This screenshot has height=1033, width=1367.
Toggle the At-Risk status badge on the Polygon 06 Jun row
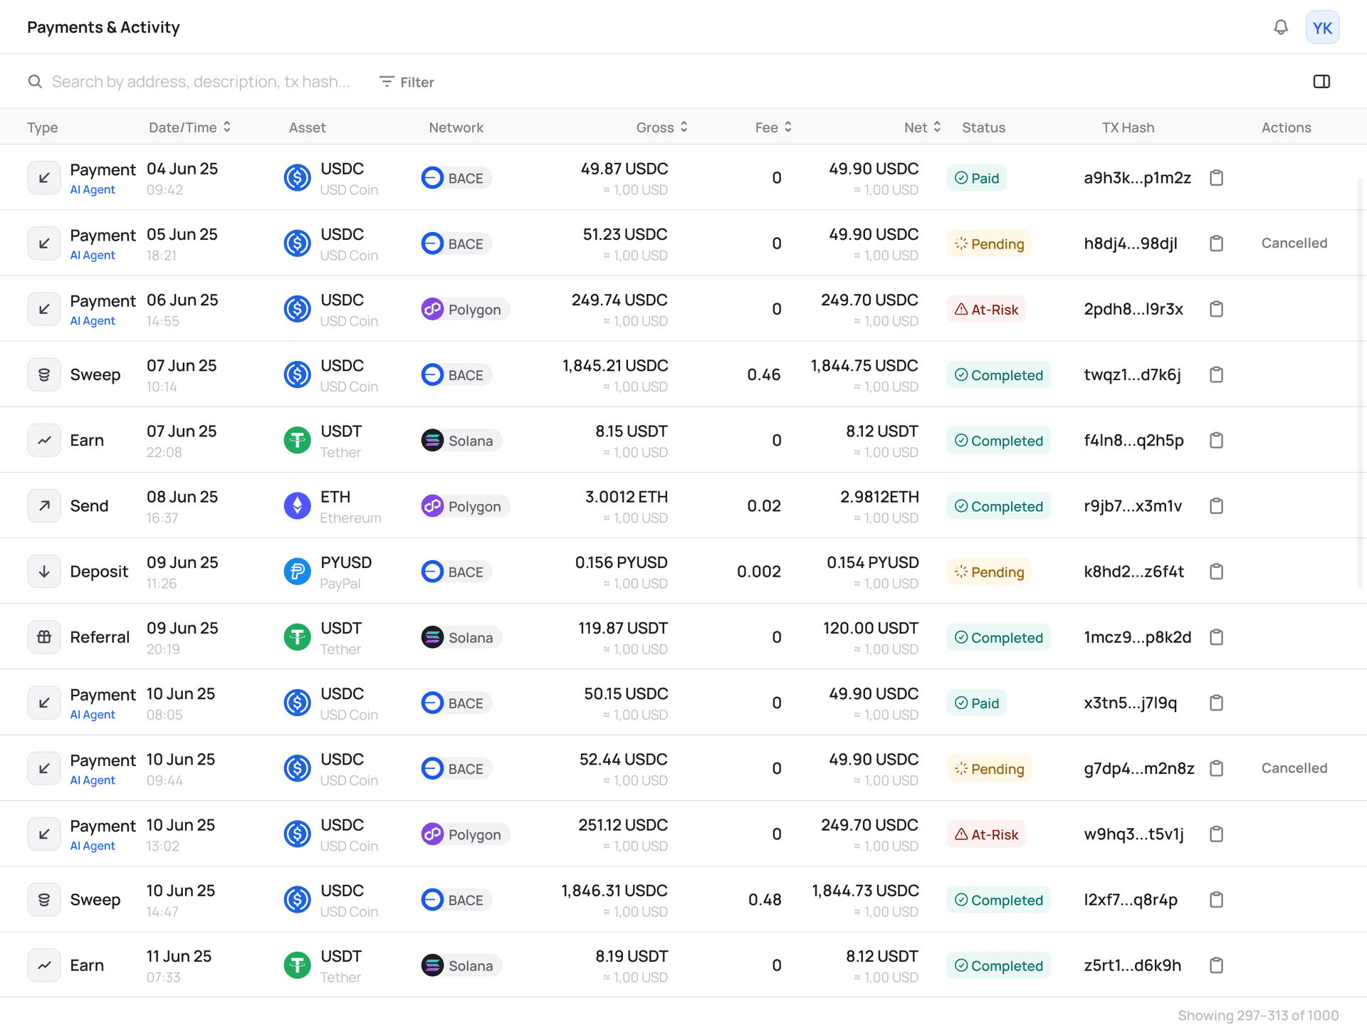[x=986, y=309]
